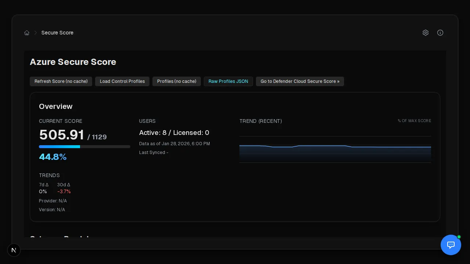470x264 pixels.
Task: Open the Raw Profiles JSON link
Action: click(228, 81)
